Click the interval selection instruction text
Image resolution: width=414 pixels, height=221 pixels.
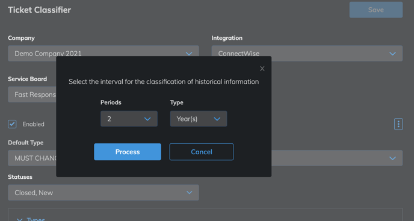point(164,82)
